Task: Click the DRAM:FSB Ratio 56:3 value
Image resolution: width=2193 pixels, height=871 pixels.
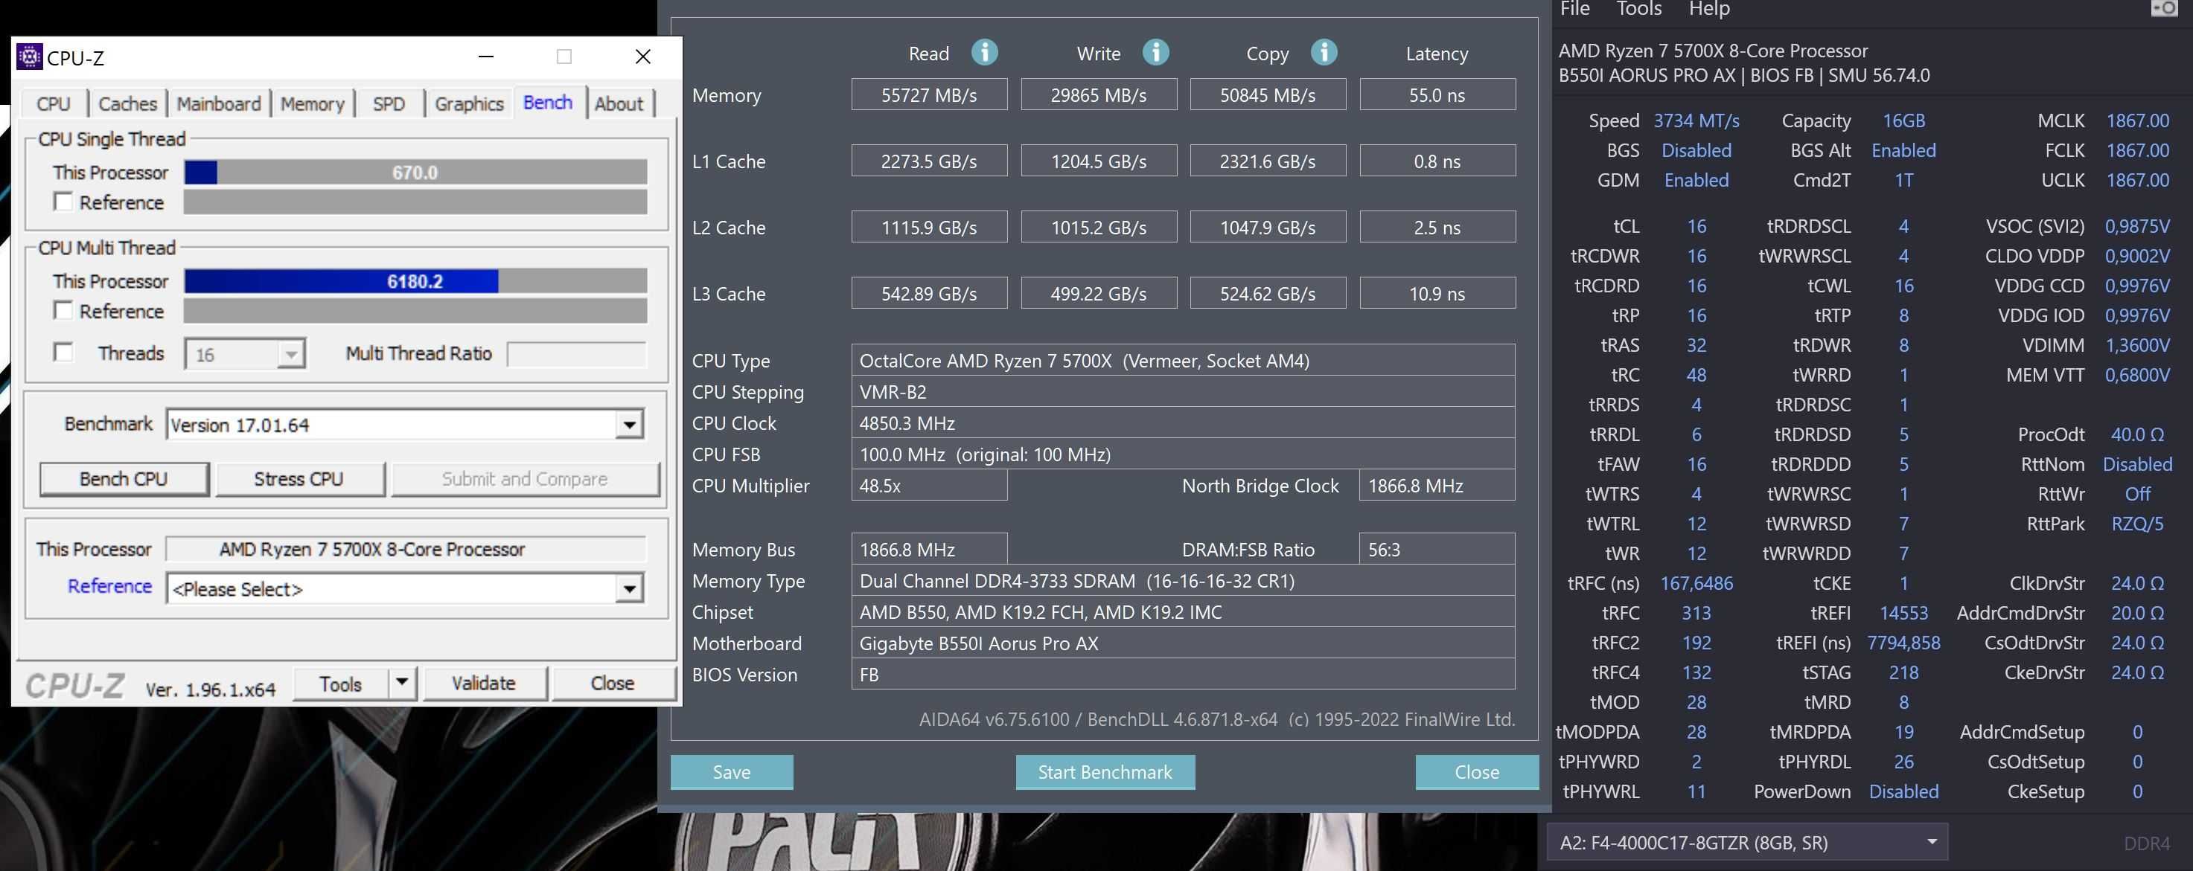Action: 1437,549
